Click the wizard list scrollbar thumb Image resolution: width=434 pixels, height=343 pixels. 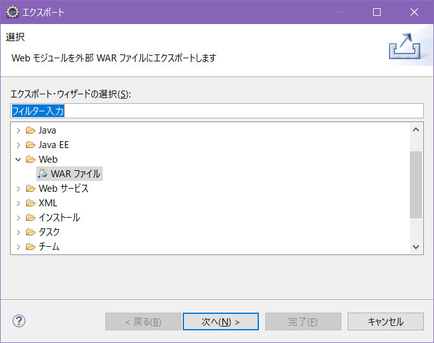point(416,185)
